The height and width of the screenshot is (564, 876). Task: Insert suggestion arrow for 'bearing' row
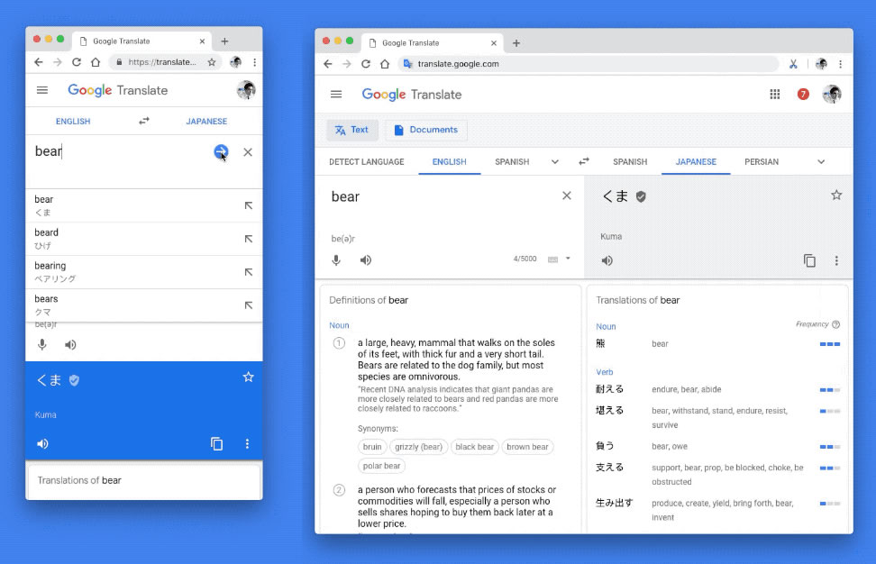[249, 272]
